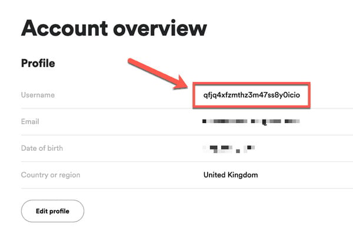353x228 pixels.
Task: Click the red arrow annotation
Action: (158, 74)
